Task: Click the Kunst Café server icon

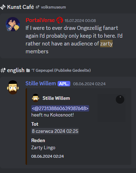Action: [x=3, y=7]
